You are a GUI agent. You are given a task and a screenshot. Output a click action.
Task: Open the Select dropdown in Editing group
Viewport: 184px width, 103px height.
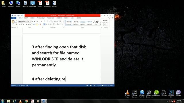[106, 25]
